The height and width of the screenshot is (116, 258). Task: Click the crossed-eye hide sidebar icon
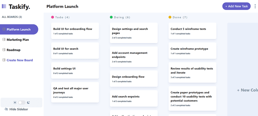tap(7, 109)
